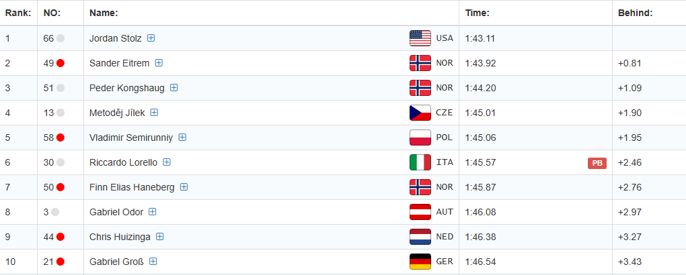Open Gabriel Odor's skater name
This screenshot has width=686, height=275.
point(116,212)
